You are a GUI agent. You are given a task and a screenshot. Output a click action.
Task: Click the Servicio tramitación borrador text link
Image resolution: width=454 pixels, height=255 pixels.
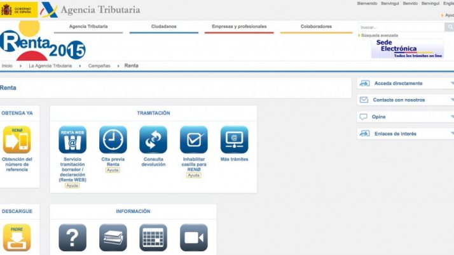[x=72, y=169]
